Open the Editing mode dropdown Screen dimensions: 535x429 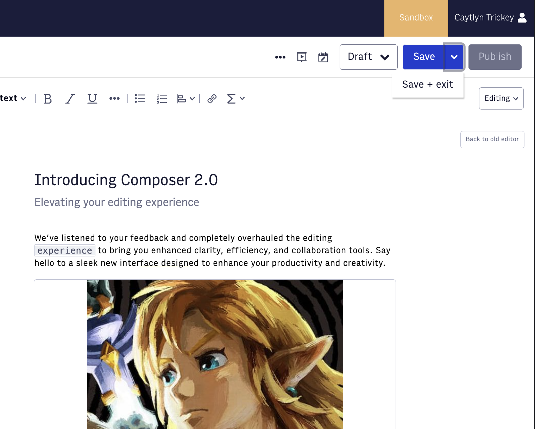tap(501, 98)
